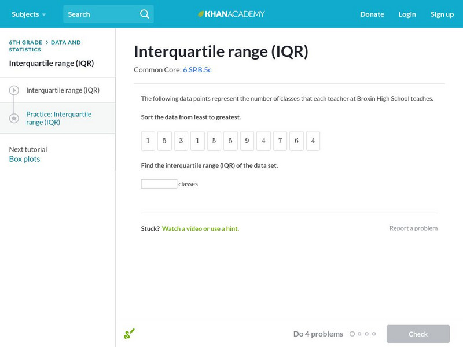Viewport: 463px width, 347px height.
Task: Select the number 9 data tile
Action: [x=247, y=141]
